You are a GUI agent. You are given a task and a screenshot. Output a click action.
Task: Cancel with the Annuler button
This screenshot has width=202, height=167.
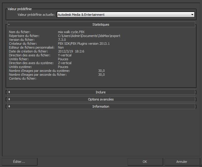(x=182, y=162)
